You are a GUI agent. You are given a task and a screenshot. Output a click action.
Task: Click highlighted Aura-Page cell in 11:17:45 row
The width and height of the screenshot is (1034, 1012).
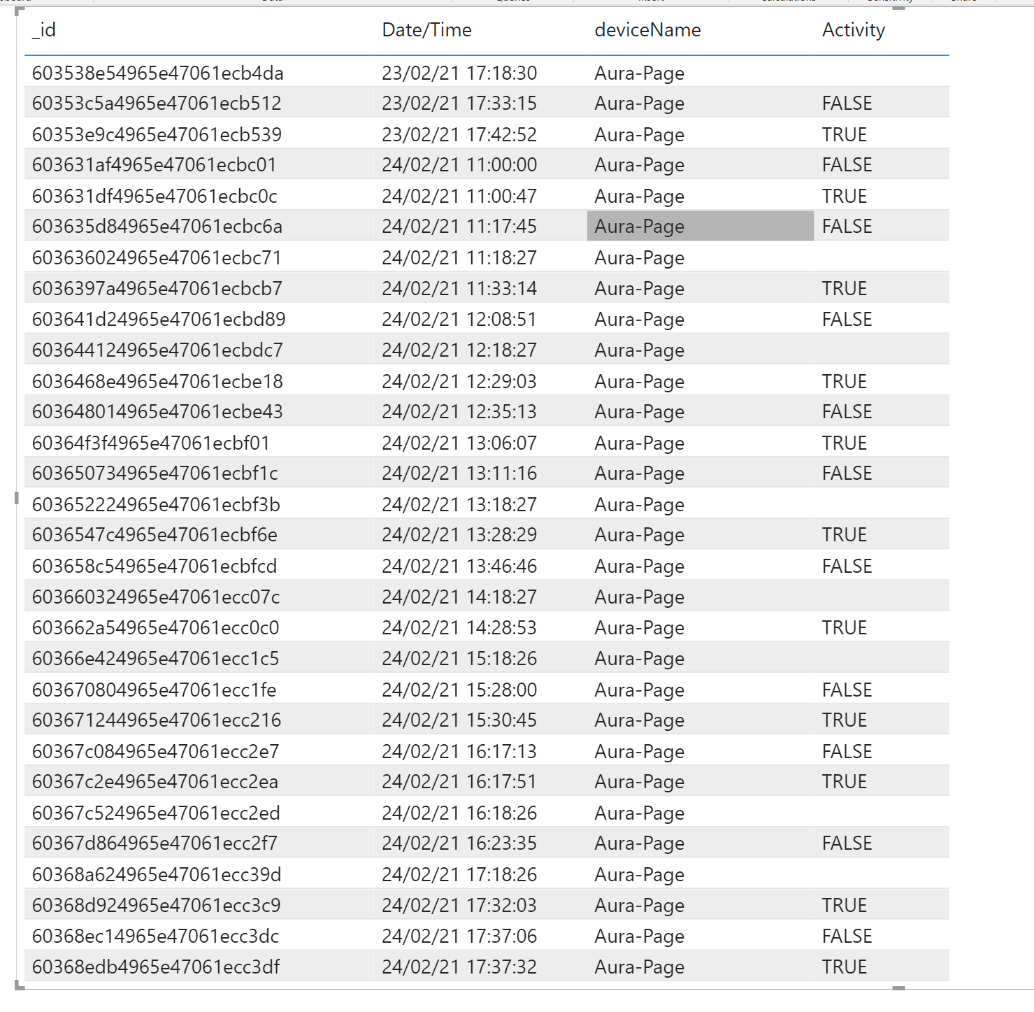pos(701,227)
